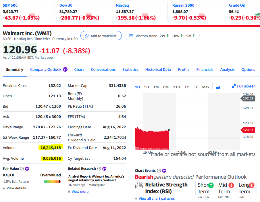Select the YTD chart range

pos(176,87)
